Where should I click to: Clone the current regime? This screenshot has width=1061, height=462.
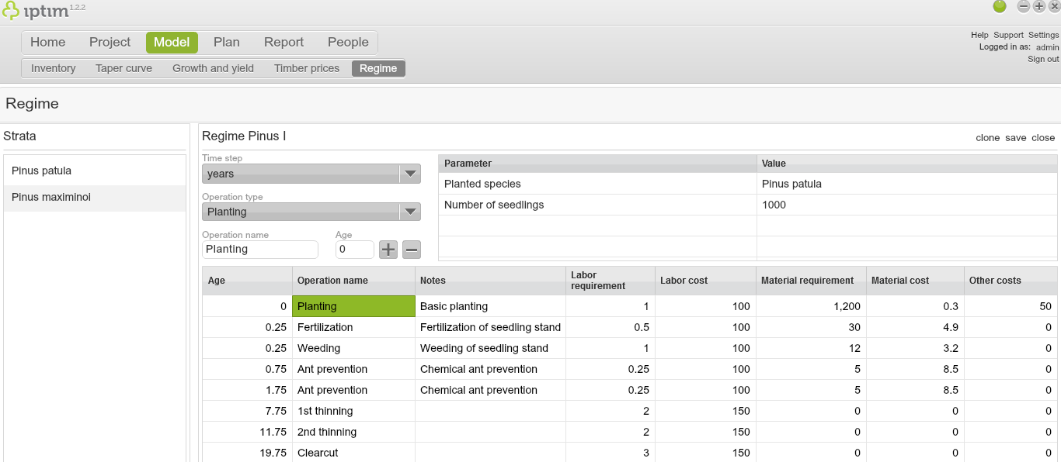click(987, 137)
